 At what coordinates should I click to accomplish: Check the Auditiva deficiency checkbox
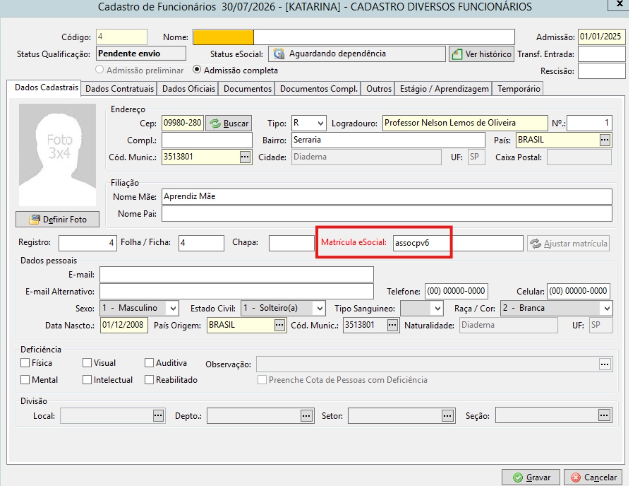[x=149, y=363]
